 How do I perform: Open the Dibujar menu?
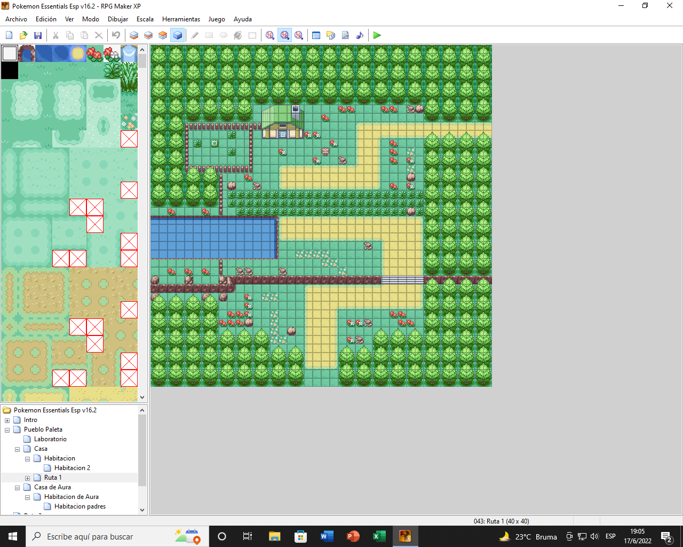click(x=117, y=19)
